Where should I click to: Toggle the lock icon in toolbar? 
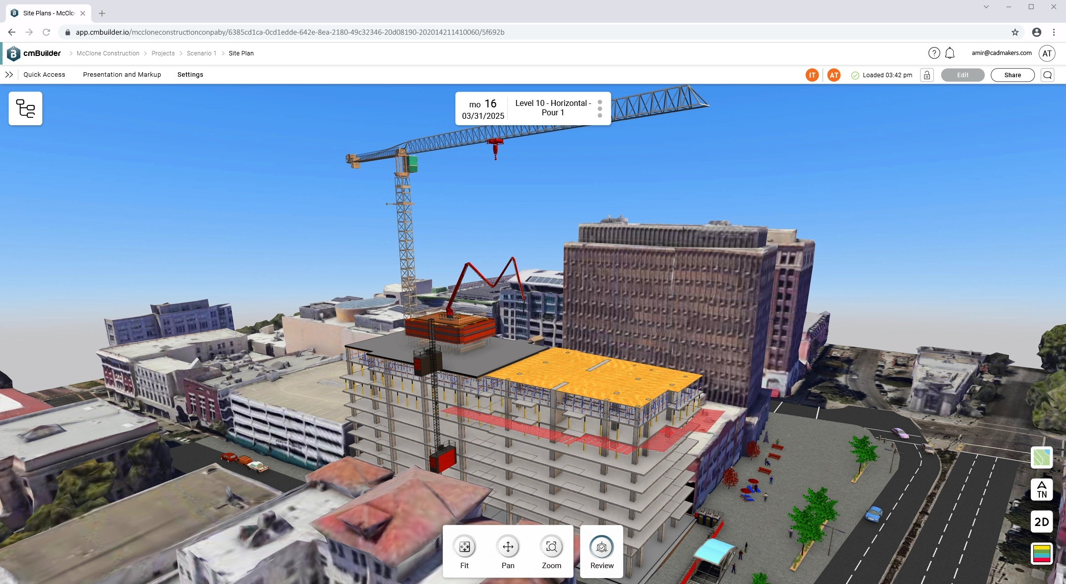[926, 75]
